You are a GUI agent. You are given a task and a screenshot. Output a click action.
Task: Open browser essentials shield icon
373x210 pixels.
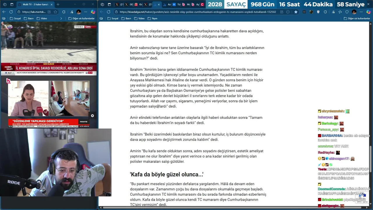[347, 12]
